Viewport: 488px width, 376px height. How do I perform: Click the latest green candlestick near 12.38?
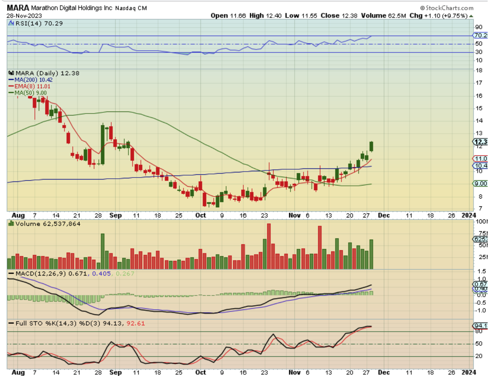(x=372, y=146)
